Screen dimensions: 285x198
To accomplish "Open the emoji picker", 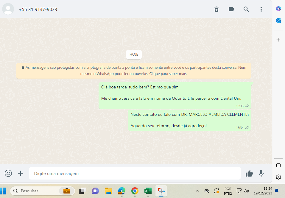I will [8, 173].
